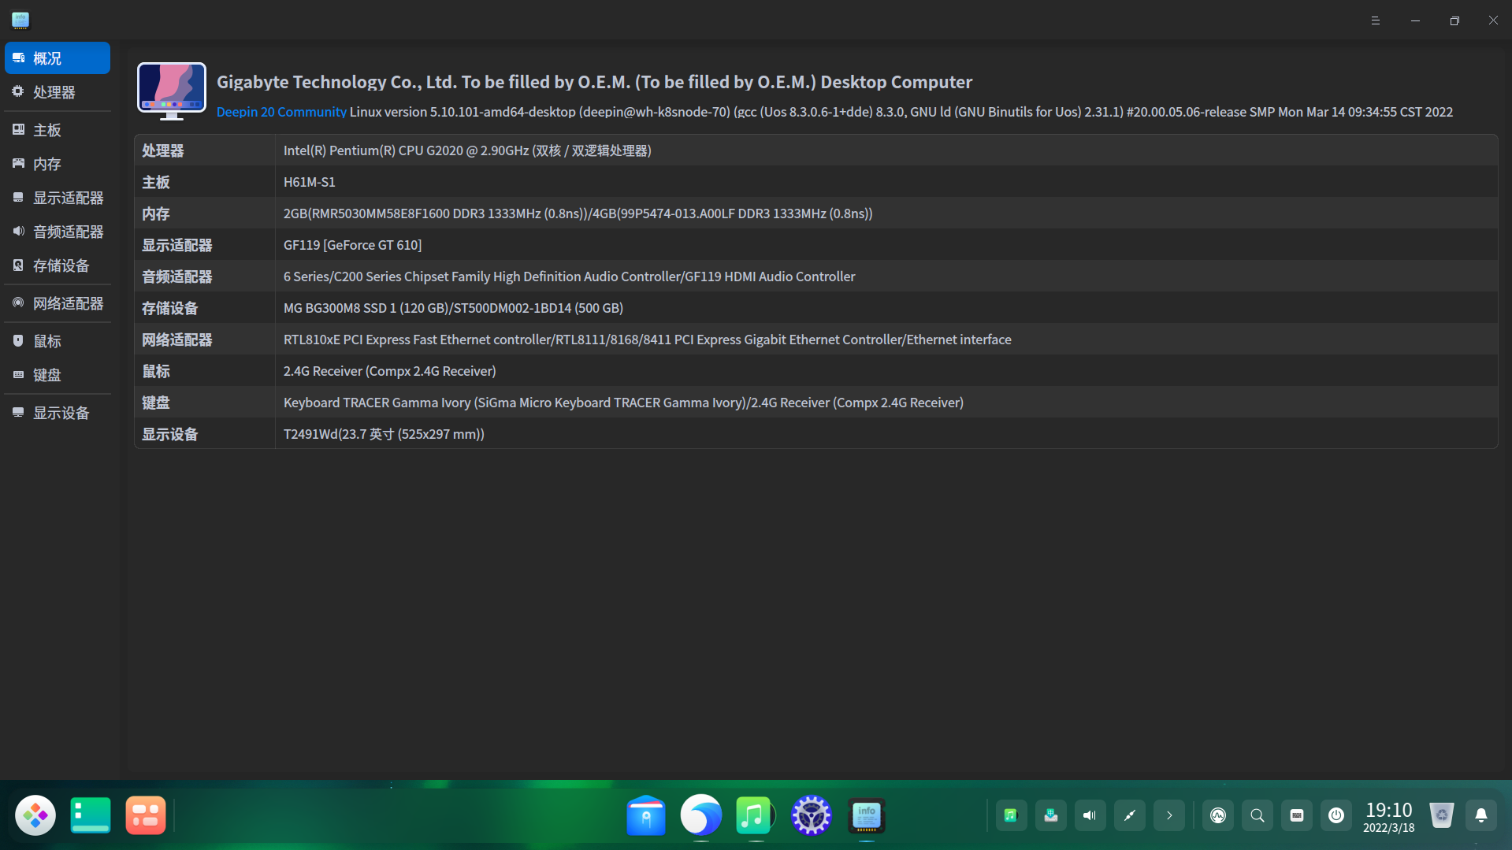The width and height of the screenshot is (1512, 850).
Task: Open the system monitor tray icon
Action: click(x=1218, y=815)
